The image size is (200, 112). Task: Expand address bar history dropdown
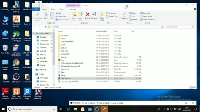tap(160, 27)
